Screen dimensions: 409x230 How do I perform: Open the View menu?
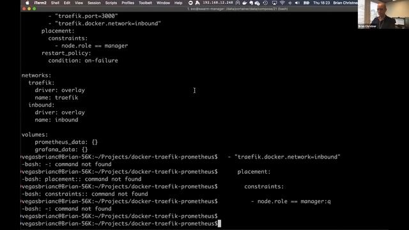tap(79, 3)
